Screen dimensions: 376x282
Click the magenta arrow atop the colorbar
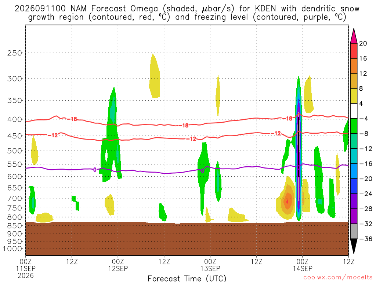(354, 36)
